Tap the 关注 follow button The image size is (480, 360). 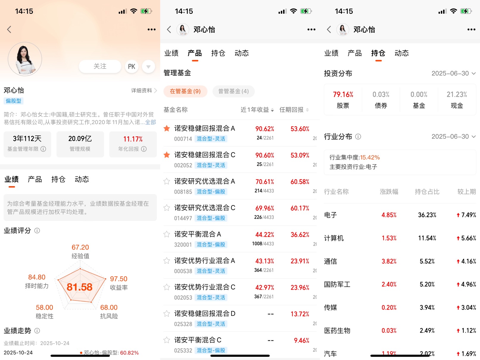(x=100, y=66)
